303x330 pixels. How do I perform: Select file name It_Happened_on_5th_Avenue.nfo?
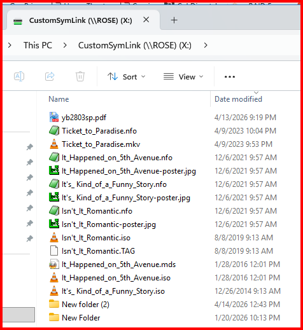[x=117, y=158]
